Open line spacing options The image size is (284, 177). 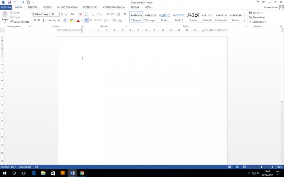[106, 20]
